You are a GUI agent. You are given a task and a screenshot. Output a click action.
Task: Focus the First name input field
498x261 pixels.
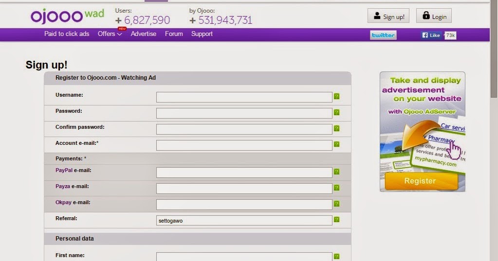244,257
